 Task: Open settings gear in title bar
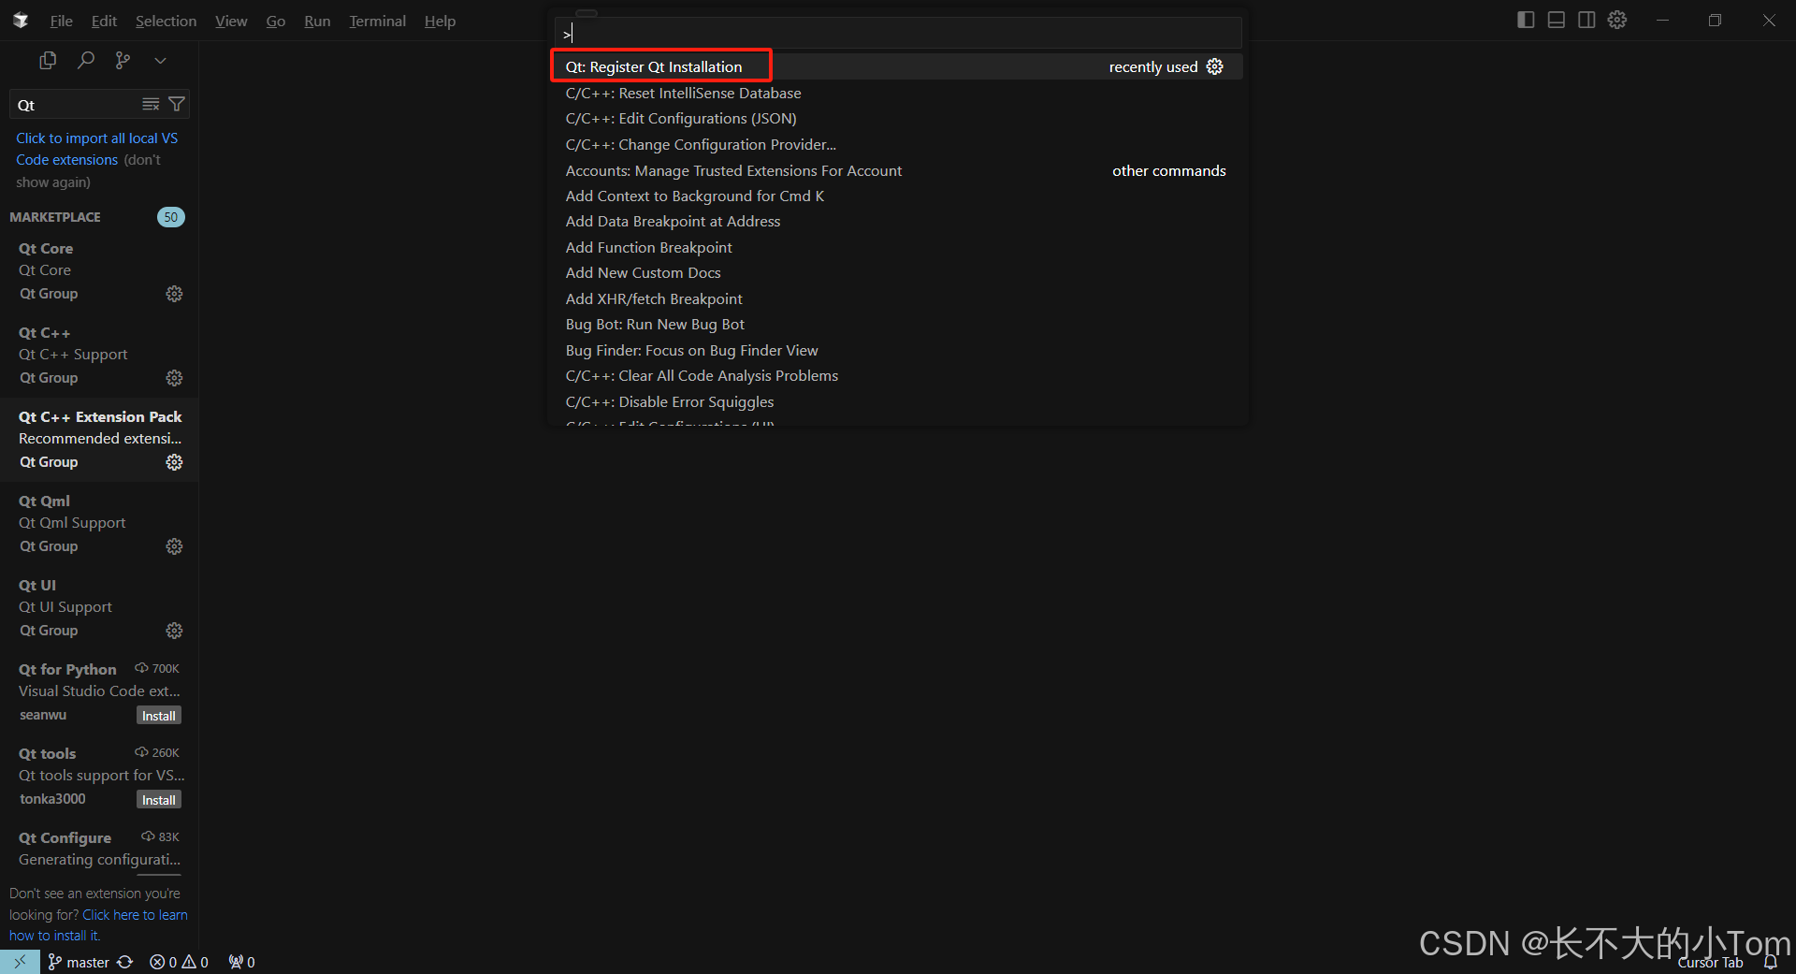pyautogui.click(x=1617, y=20)
